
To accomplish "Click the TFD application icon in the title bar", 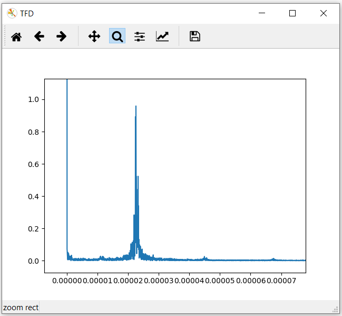I will pos(12,13).
